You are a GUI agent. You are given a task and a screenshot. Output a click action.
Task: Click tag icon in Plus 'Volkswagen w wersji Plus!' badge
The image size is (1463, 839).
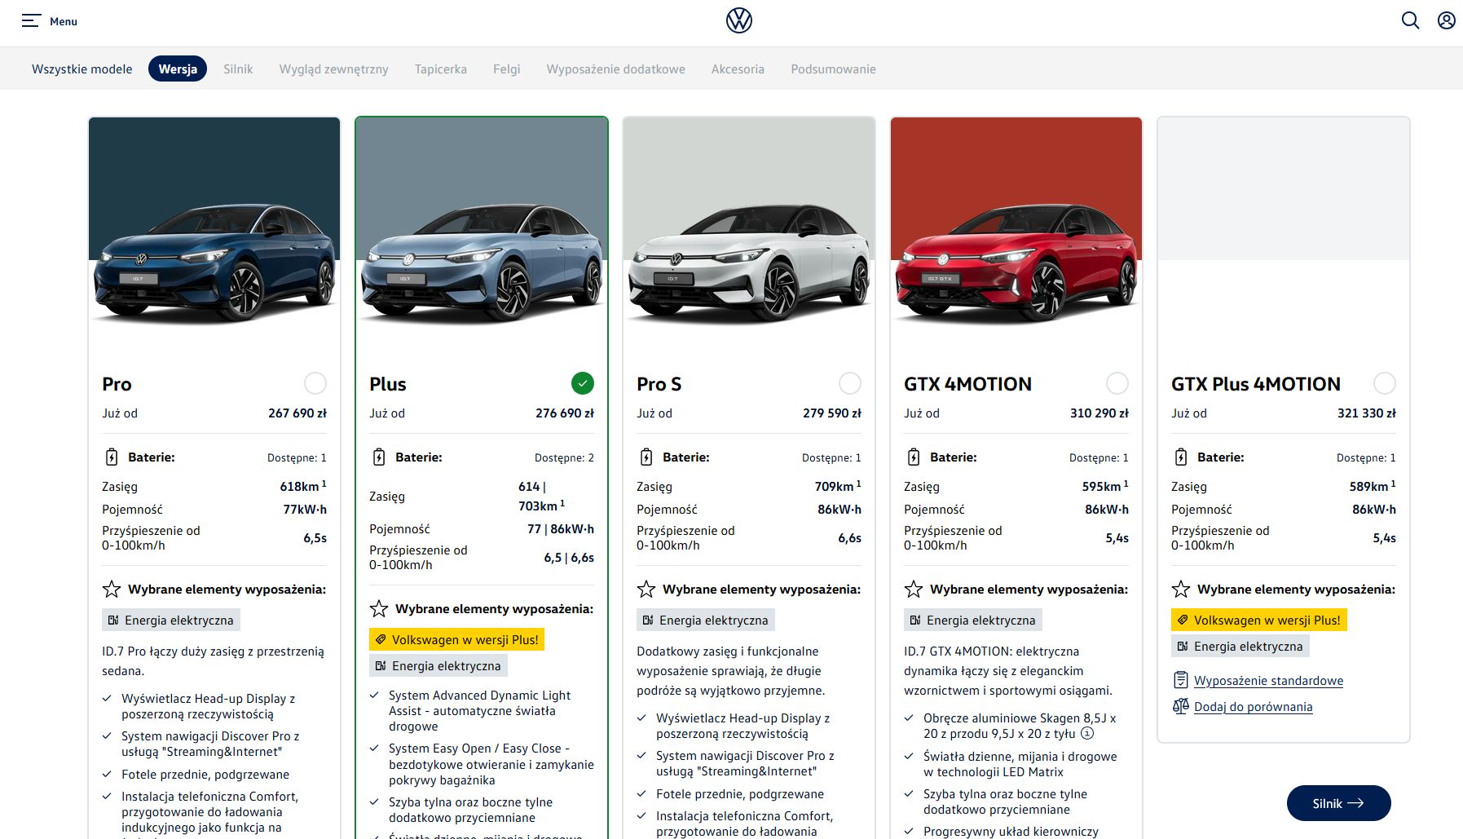[x=381, y=640]
